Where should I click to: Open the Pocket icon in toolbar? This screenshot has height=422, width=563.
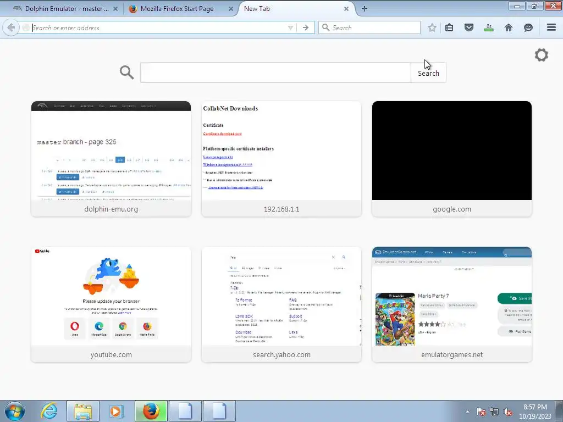[469, 27]
